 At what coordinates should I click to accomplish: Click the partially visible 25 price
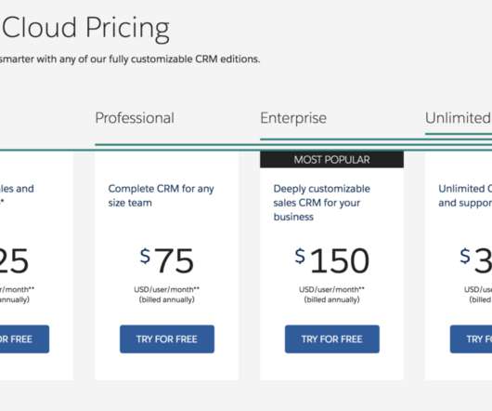14,260
